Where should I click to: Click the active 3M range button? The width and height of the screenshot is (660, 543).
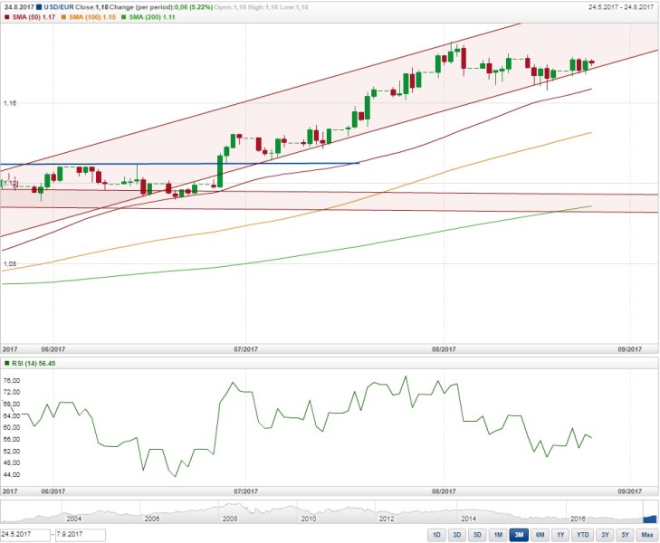(x=519, y=535)
